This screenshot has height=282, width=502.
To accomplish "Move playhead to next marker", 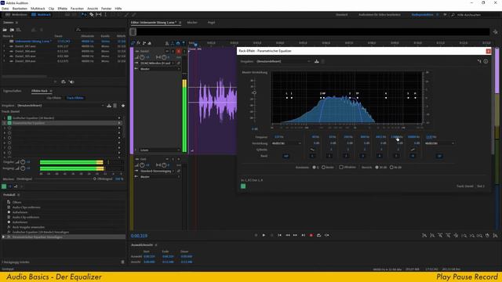I will 304,235.
